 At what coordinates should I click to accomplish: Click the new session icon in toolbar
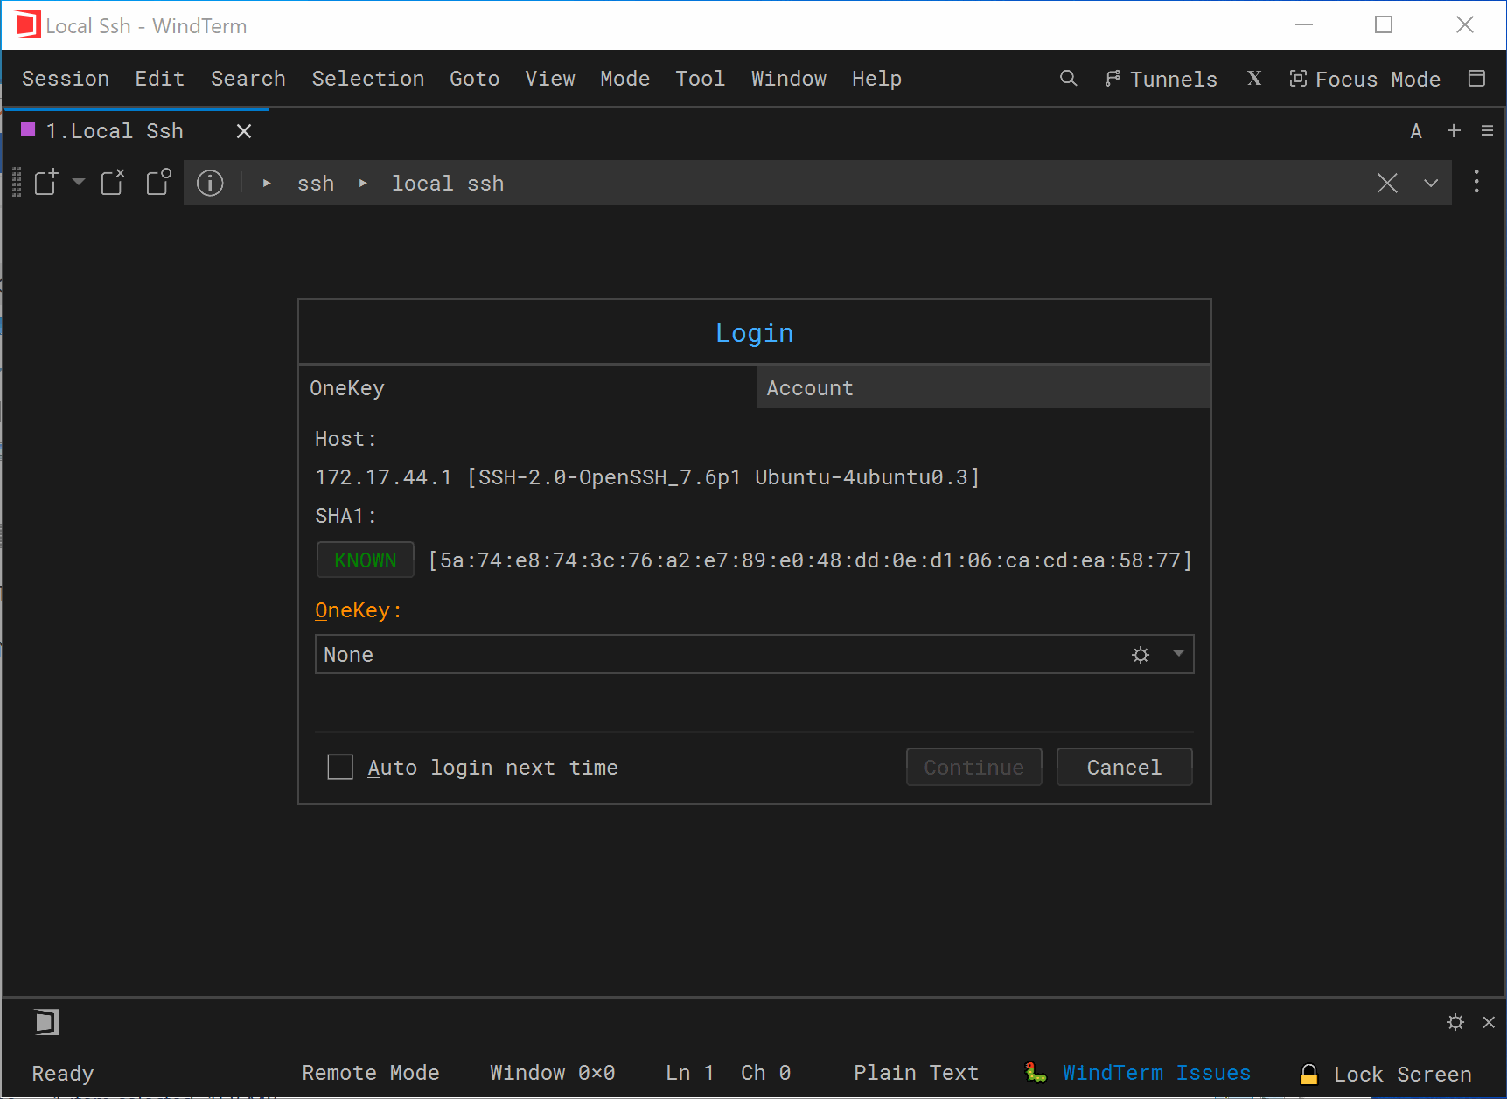45,183
